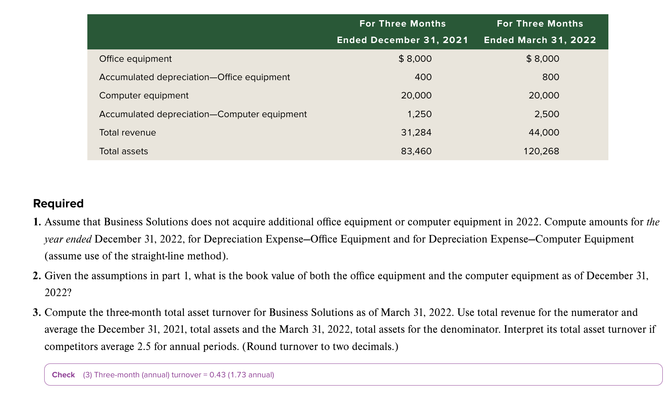Select the Total assets row label

(x=123, y=151)
